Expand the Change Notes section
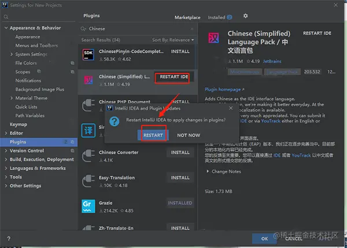Image resolution: width=347 pixels, height=248 pixels. click(208, 171)
